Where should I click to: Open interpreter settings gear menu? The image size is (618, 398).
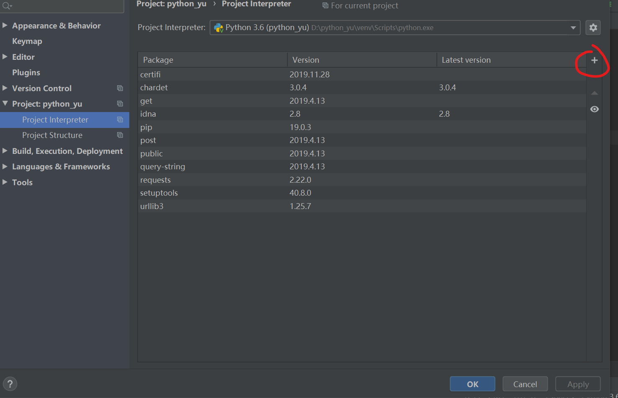[593, 28]
